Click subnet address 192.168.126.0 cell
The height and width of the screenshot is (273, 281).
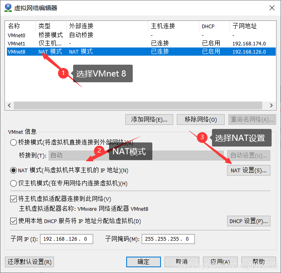(x=249, y=52)
